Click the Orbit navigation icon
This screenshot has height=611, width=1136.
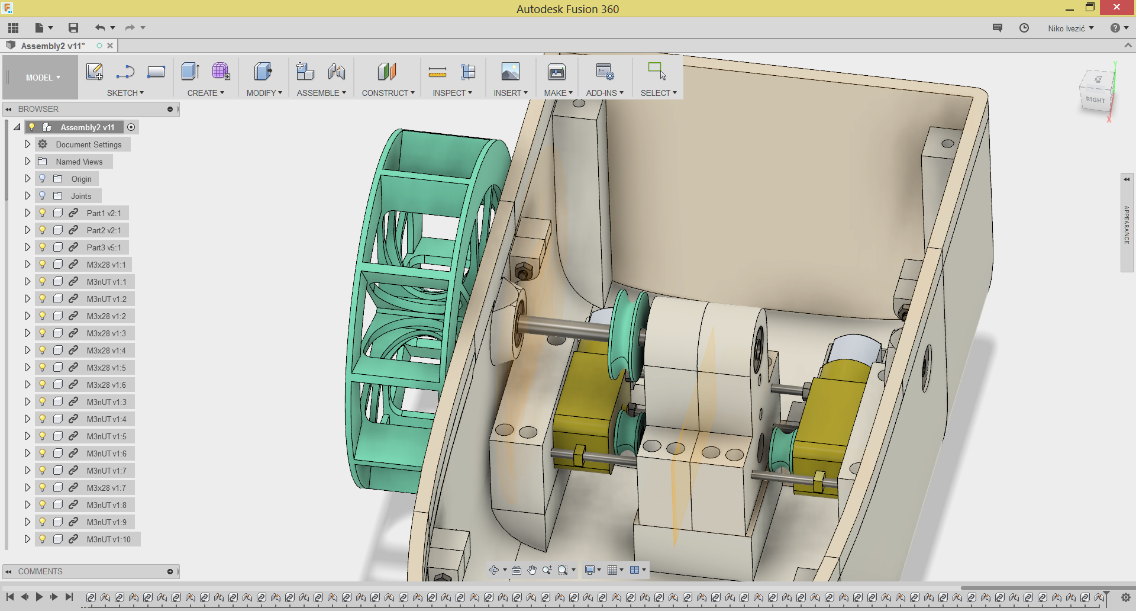(494, 570)
